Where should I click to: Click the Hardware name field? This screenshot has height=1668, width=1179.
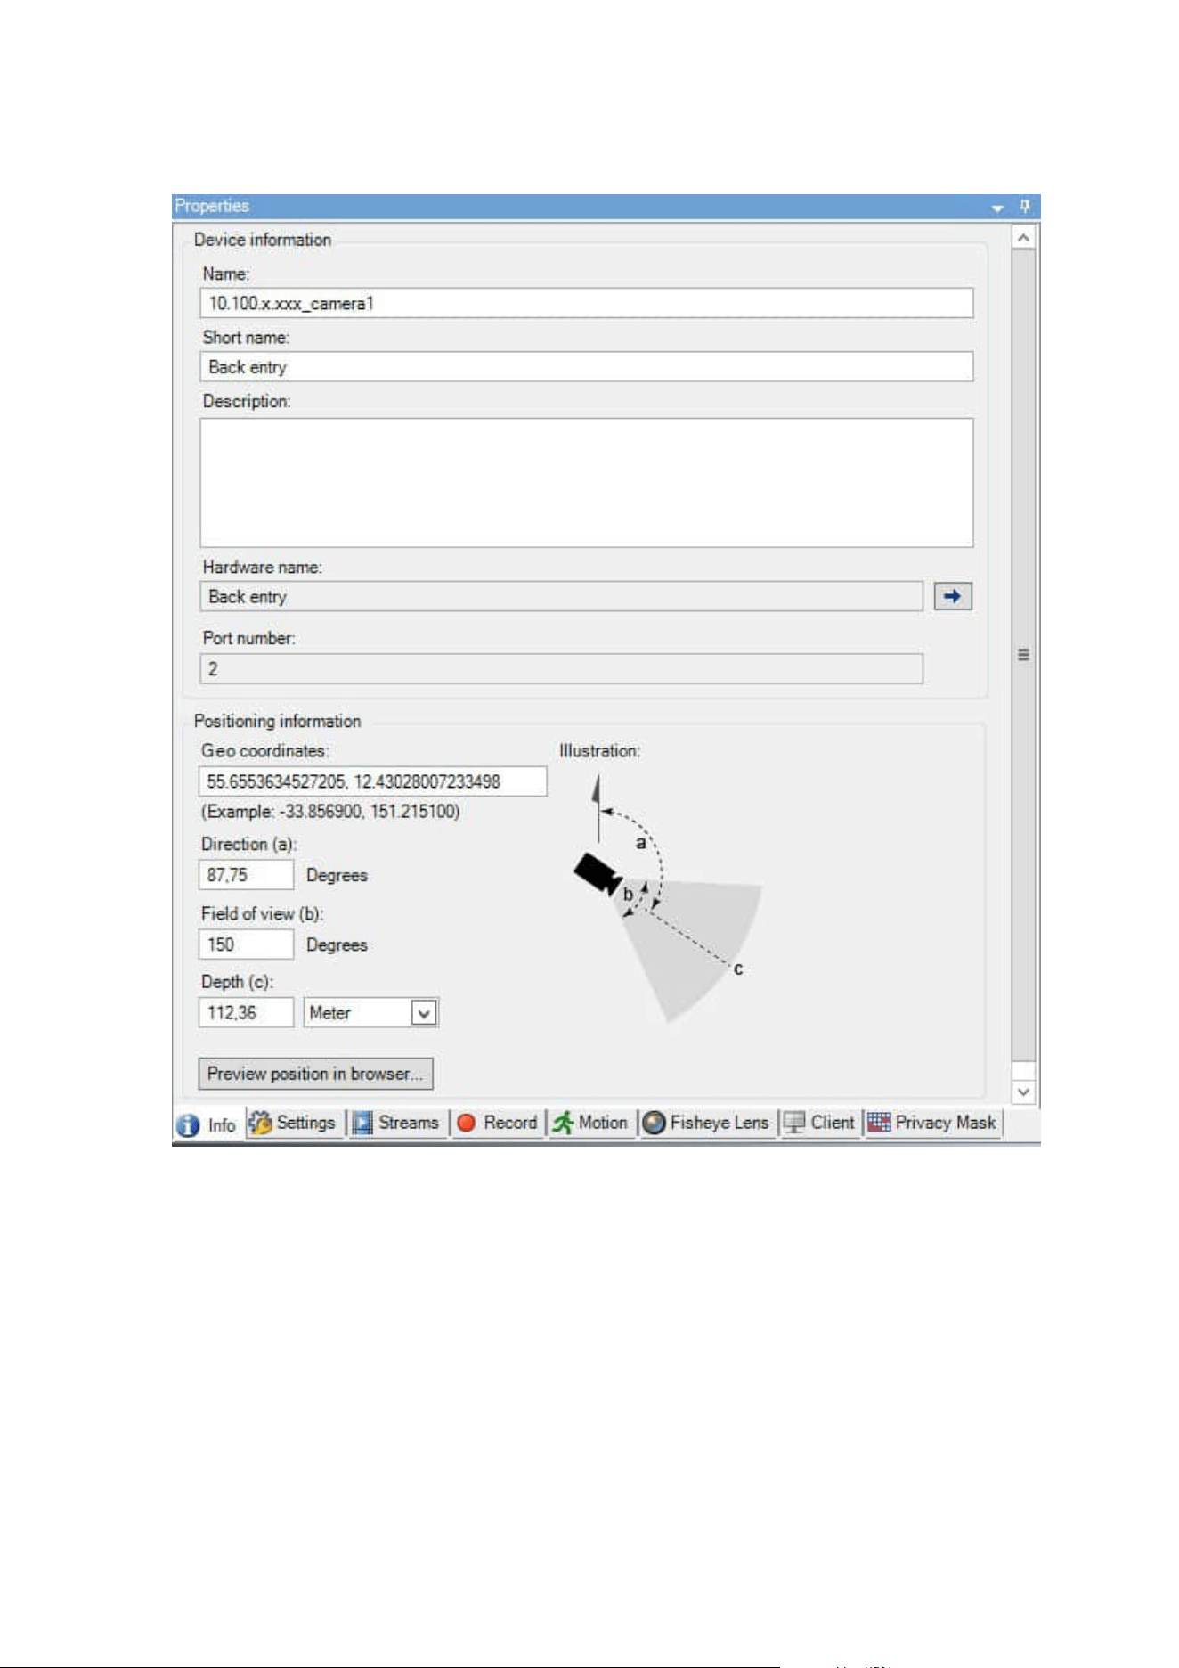point(561,597)
